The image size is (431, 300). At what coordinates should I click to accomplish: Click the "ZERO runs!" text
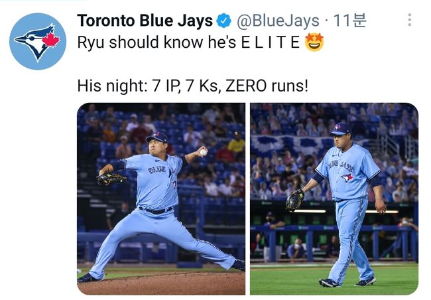[x=267, y=86]
